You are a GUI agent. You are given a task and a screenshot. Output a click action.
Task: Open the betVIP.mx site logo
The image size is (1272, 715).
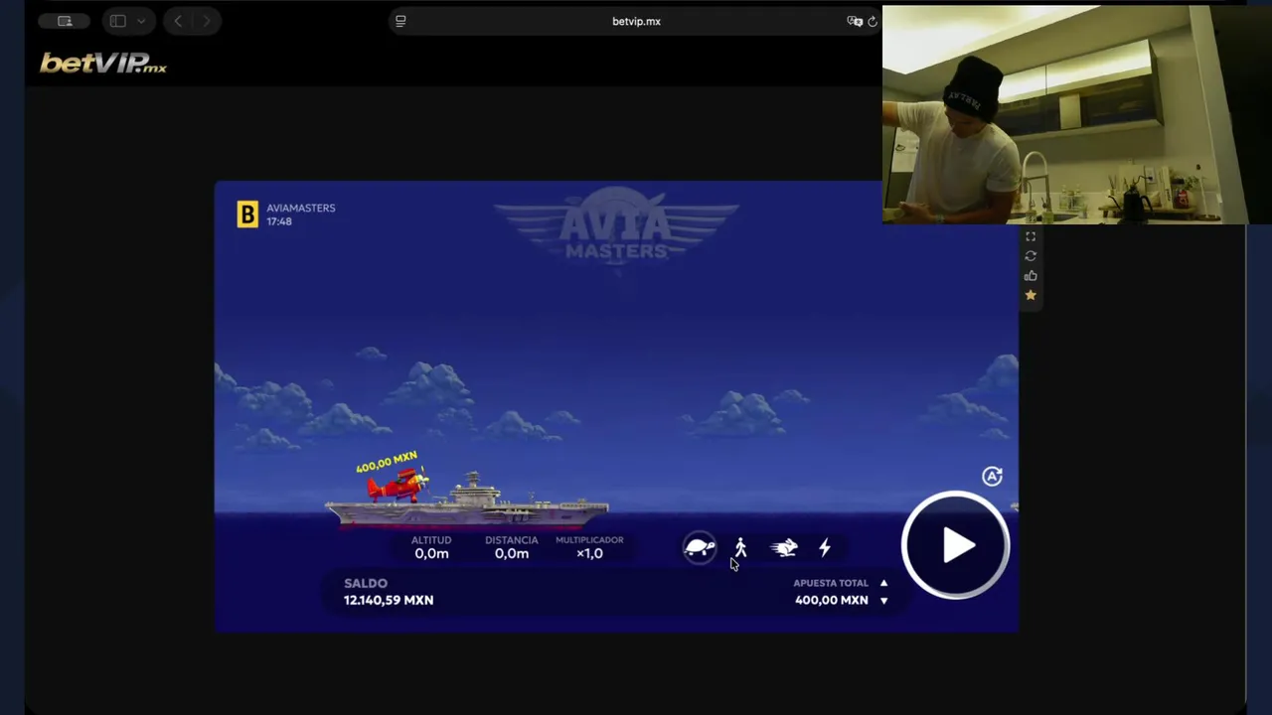click(103, 64)
